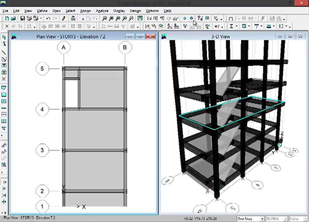Image resolution: width=309 pixels, height=222 pixels.
Task: Click the Show Undeformed Shape icon
Action: click(x=231, y=18)
